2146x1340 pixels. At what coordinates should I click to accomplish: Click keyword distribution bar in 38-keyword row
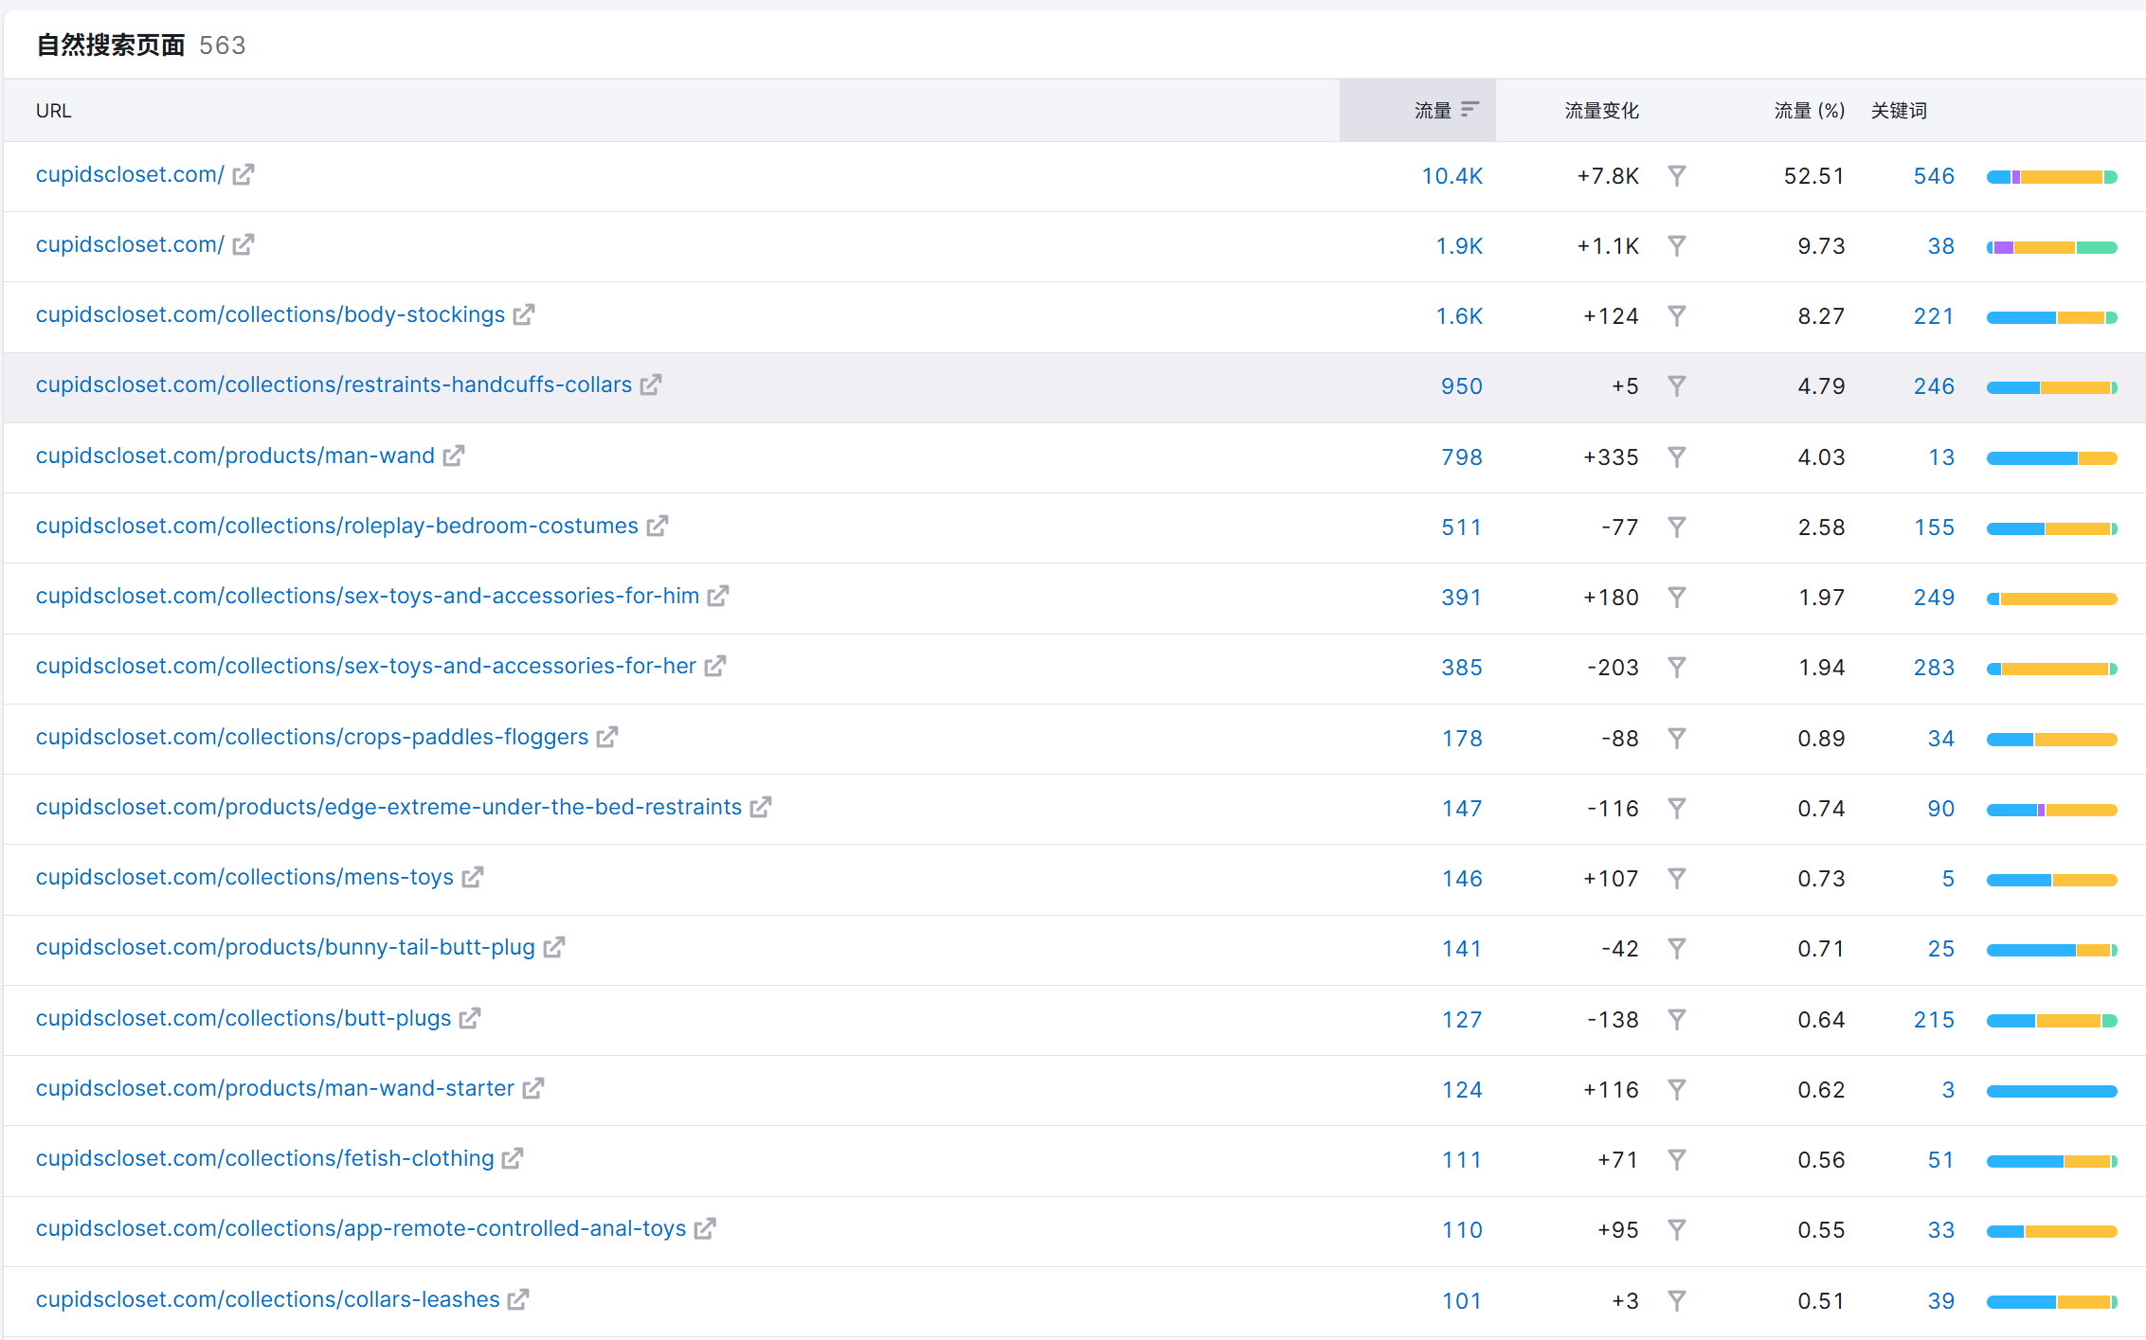click(2051, 247)
